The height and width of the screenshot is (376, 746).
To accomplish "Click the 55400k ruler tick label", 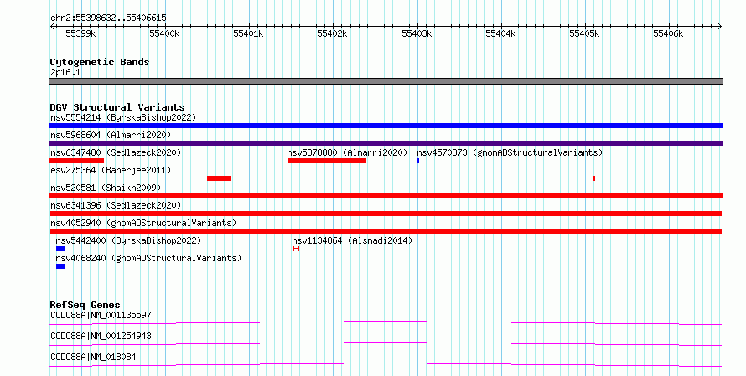I will tap(164, 33).
